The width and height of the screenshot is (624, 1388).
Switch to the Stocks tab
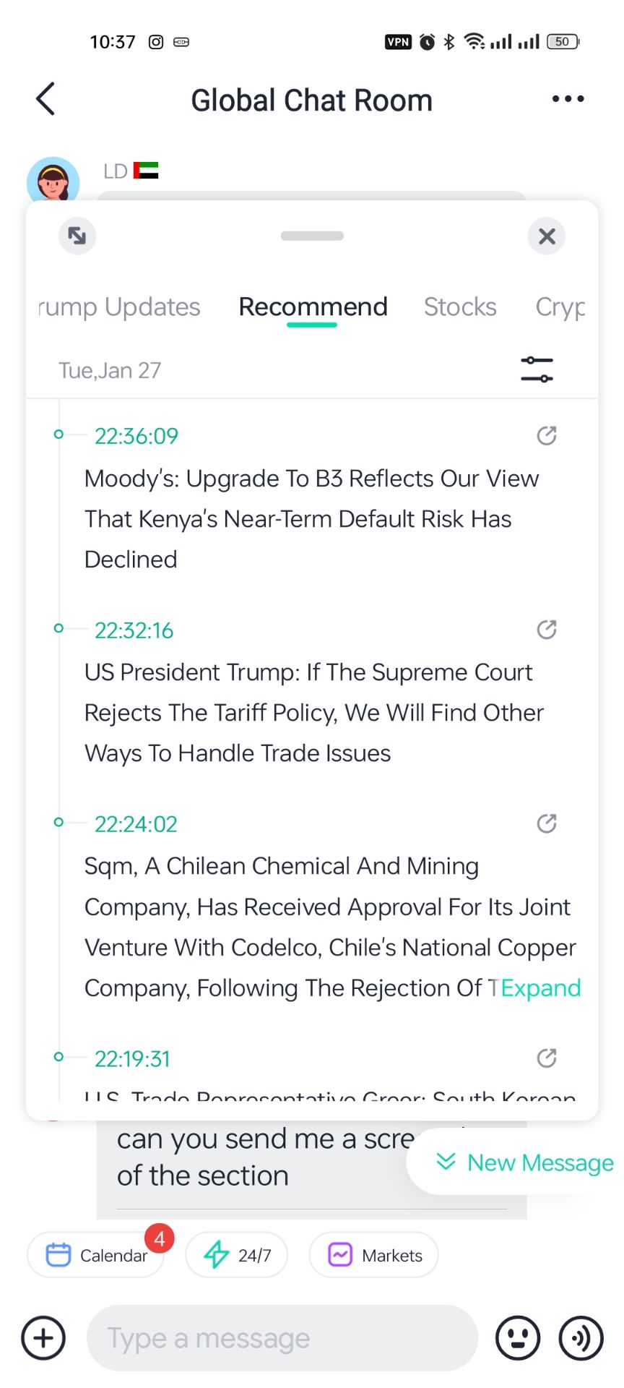click(460, 307)
